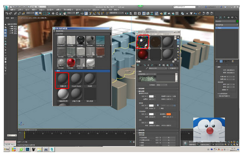
Task: Click Assign Material to Selection icon
Action: 144,65
